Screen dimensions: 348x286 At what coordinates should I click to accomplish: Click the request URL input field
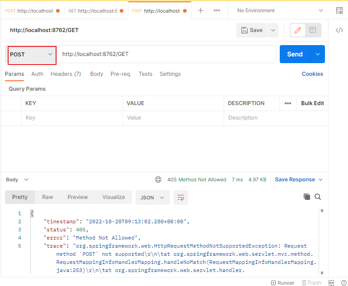pos(166,54)
